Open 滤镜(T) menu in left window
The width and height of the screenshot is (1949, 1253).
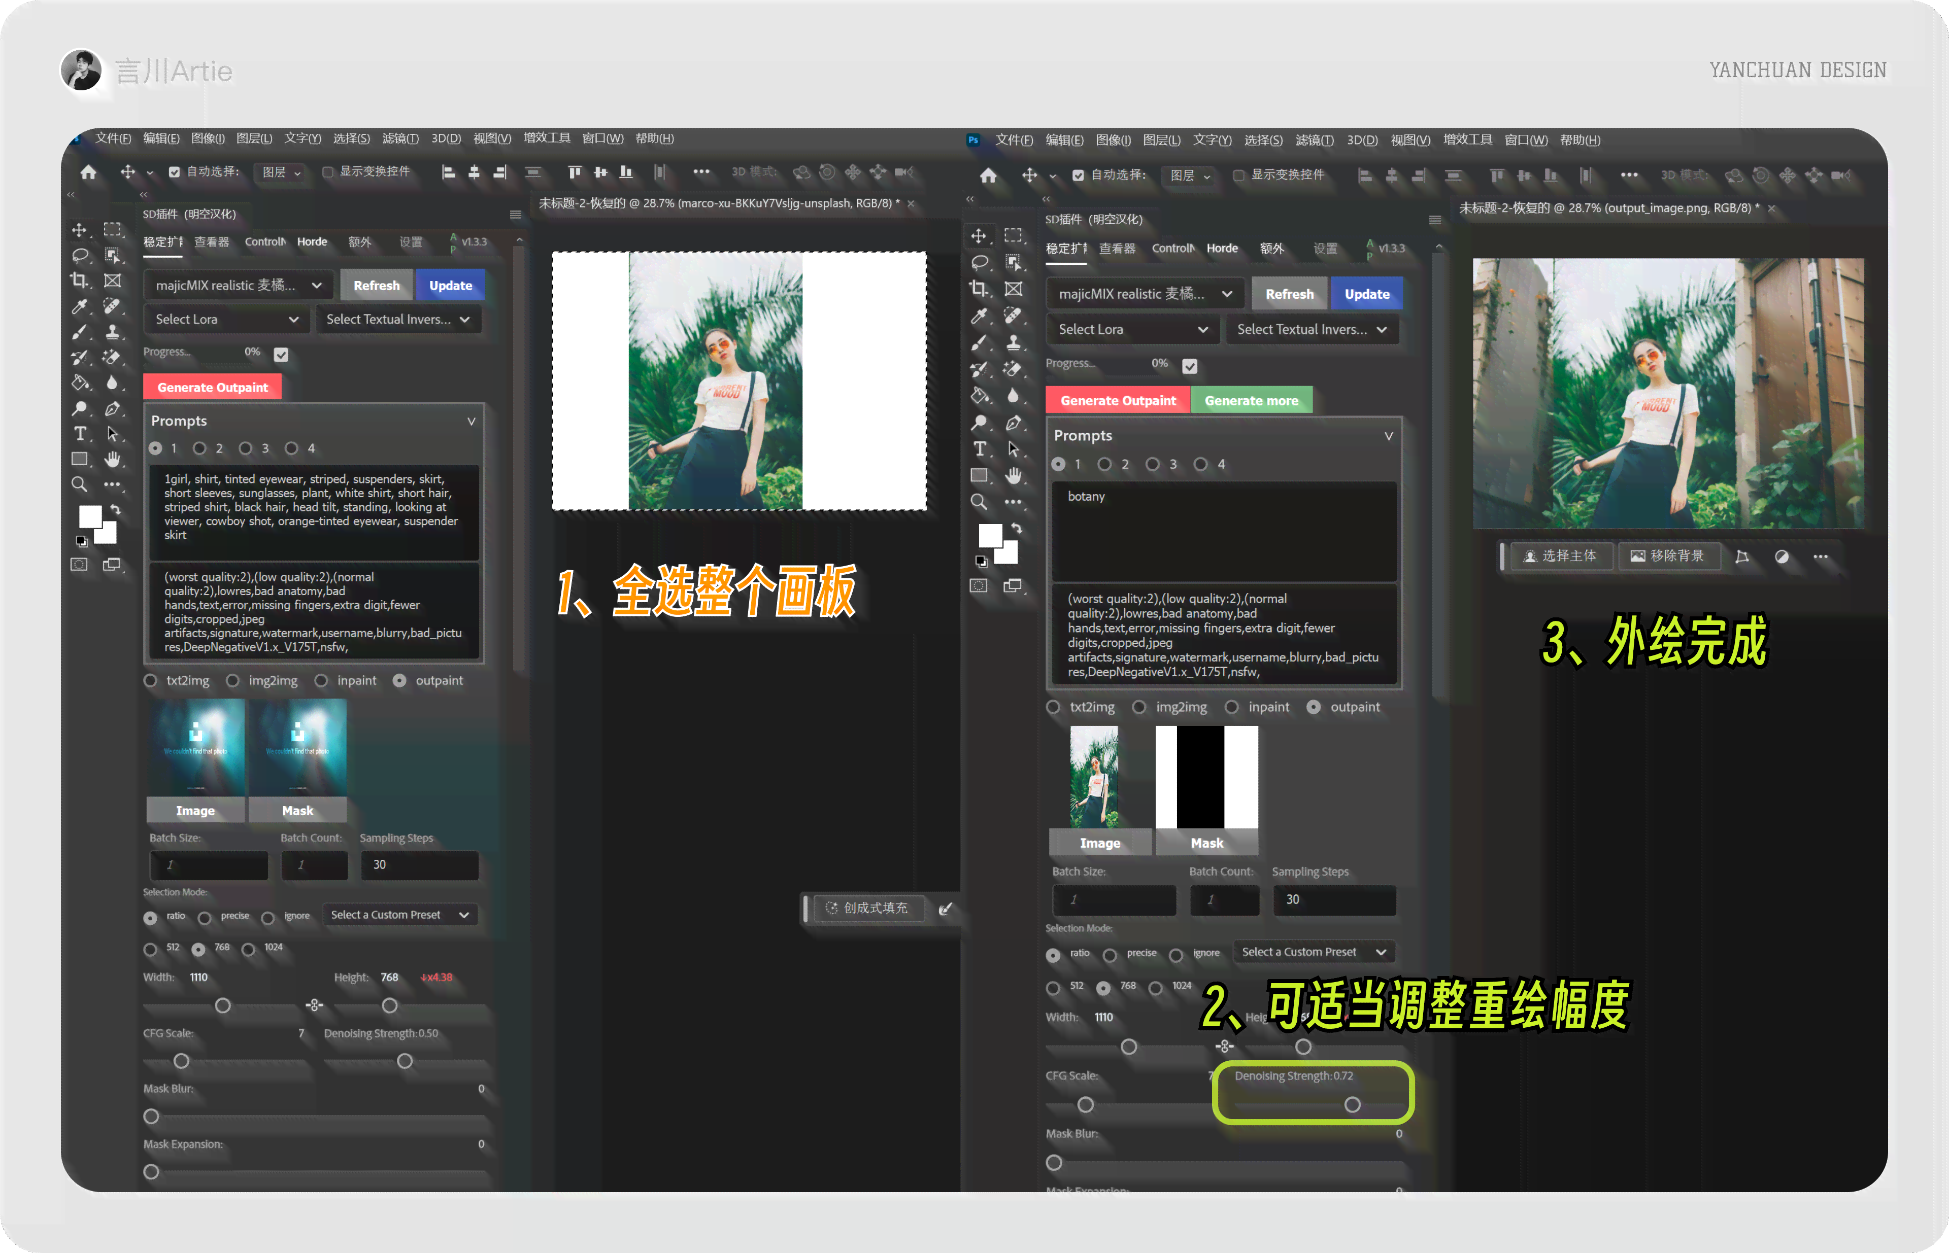(400, 138)
